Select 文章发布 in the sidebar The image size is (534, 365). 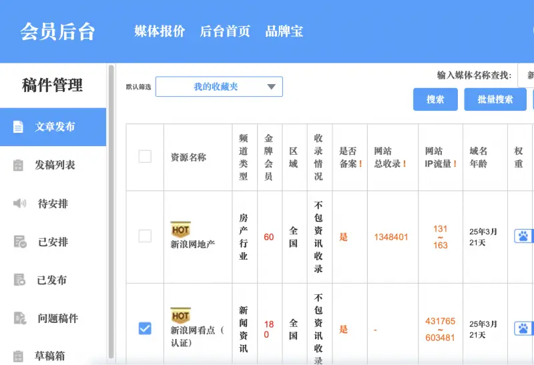pos(53,127)
